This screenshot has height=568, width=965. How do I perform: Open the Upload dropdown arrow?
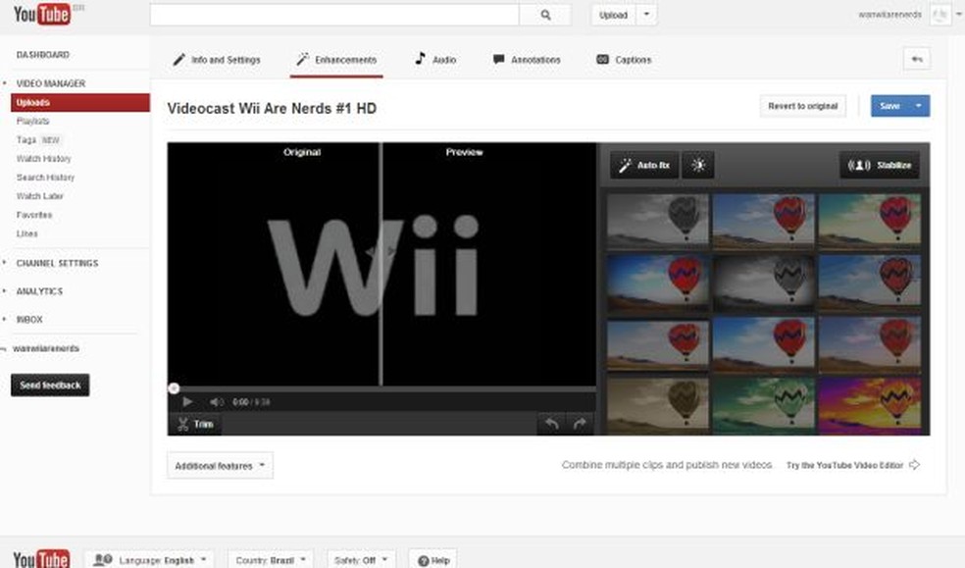646,15
